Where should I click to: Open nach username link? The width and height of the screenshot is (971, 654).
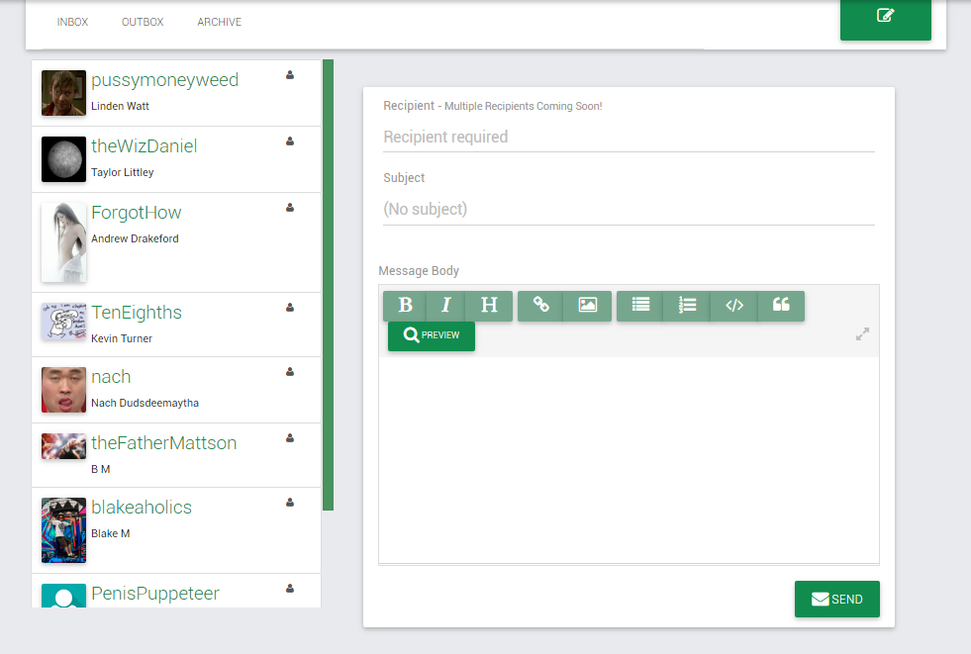(111, 377)
